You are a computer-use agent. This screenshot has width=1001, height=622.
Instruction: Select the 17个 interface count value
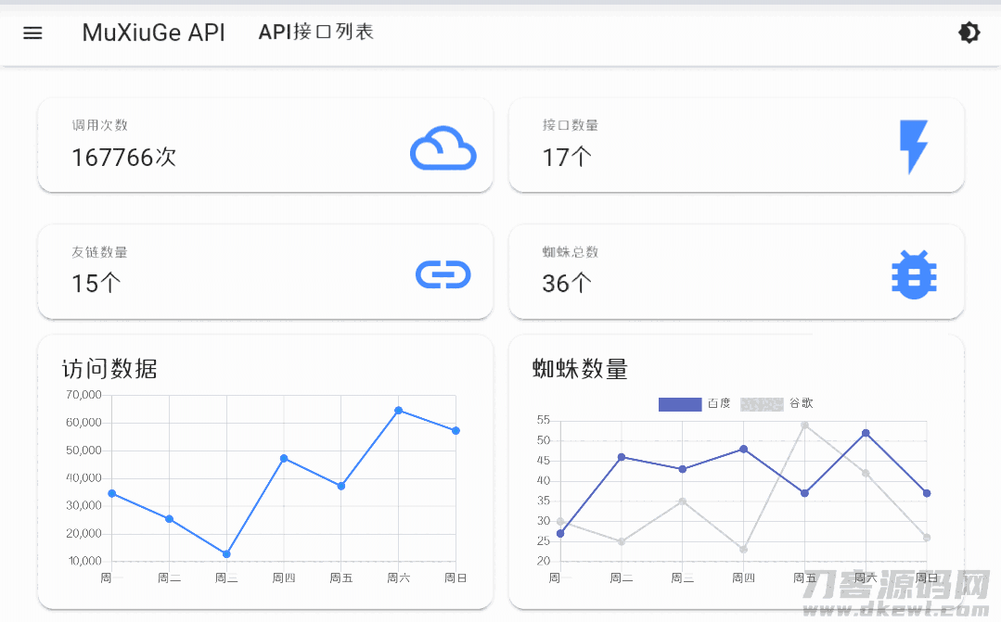pyautogui.click(x=567, y=158)
